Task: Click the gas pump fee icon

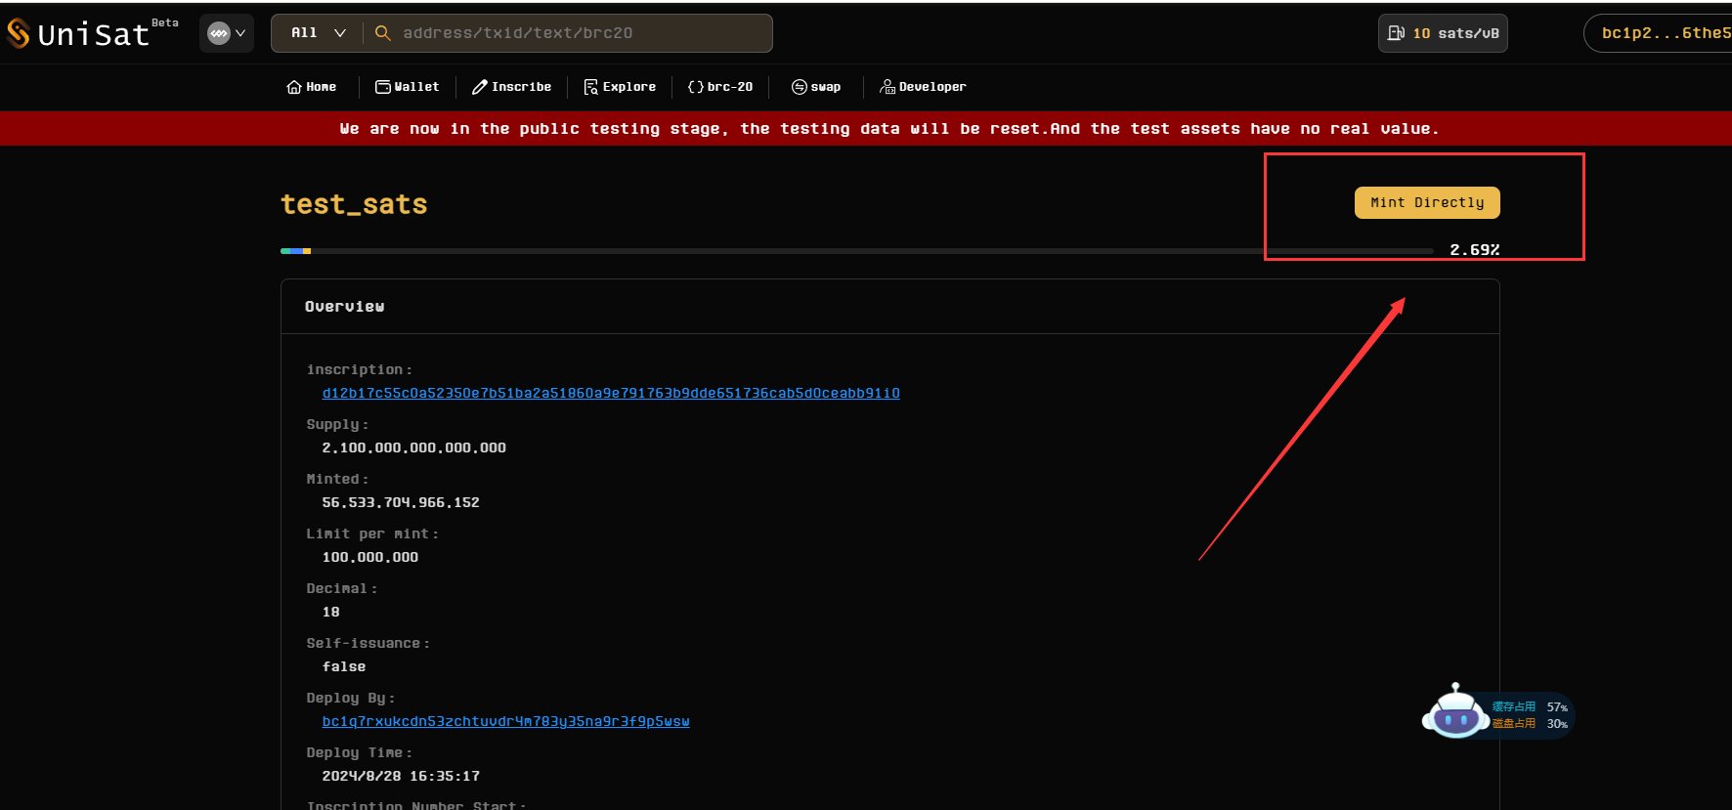Action: [x=1396, y=33]
